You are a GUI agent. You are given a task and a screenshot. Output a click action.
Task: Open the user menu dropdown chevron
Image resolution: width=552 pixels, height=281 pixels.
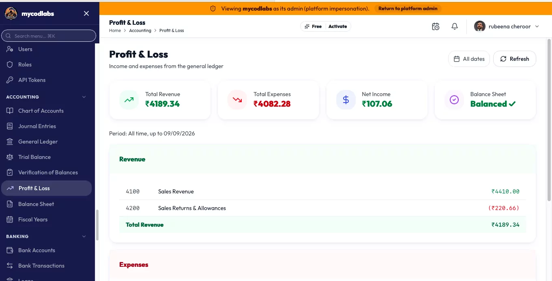pyautogui.click(x=537, y=26)
